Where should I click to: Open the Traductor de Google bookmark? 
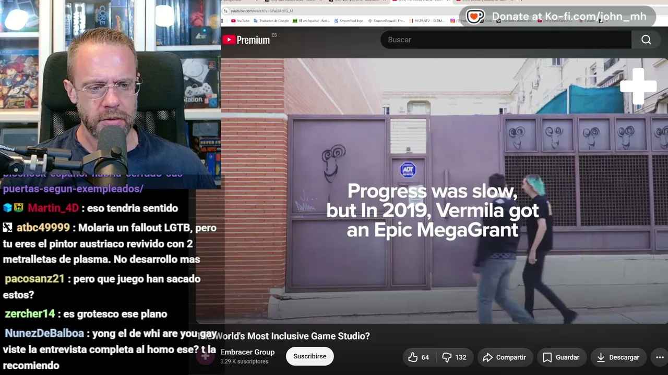(271, 21)
